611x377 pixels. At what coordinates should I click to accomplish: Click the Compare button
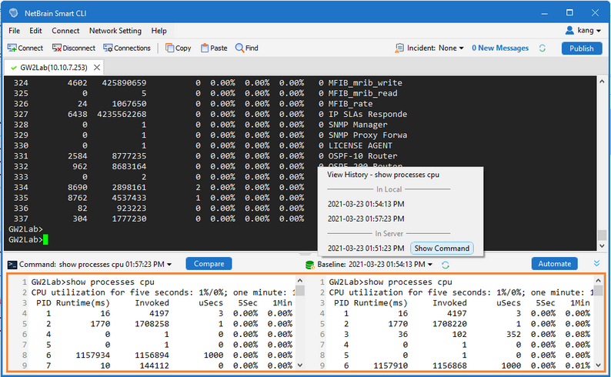209,263
